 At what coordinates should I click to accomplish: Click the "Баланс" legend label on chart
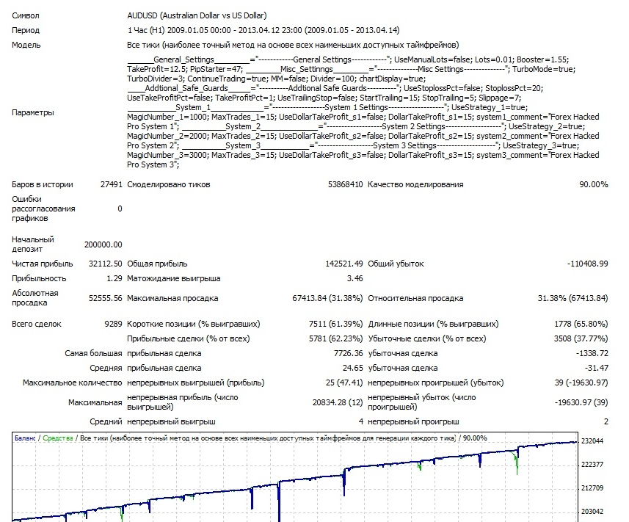[25, 438]
